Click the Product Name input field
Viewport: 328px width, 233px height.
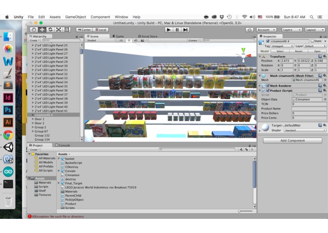pyautogui.click(x=309, y=108)
